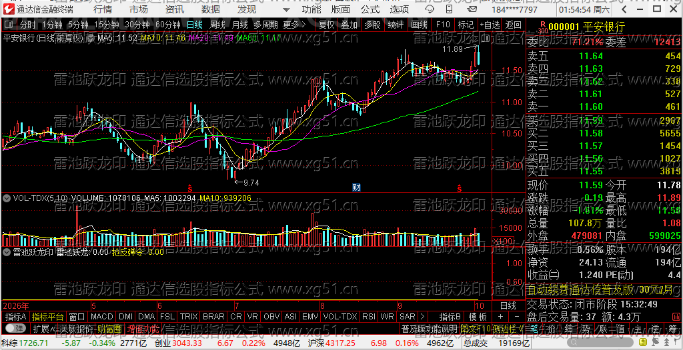This screenshot has height=350, width=683.
Task: Click the zoom out minus button
Action: click(x=516, y=316)
